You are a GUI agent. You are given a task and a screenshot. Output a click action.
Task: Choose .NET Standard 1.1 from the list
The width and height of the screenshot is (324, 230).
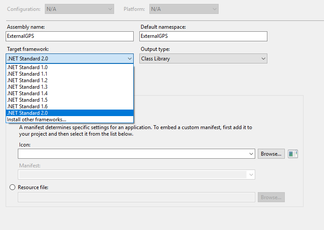[27, 74]
